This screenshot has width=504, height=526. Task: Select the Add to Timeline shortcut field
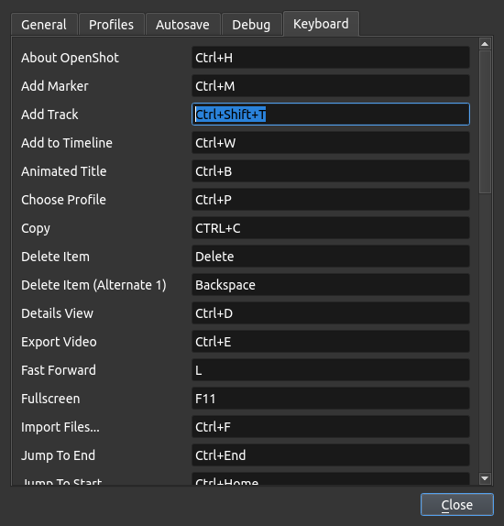tap(331, 143)
